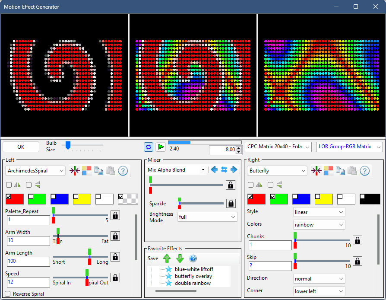Enable Right effect vertical flip checkbox
Viewport: 386px width, 300px height.
pyautogui.click(x=271, y=185)
